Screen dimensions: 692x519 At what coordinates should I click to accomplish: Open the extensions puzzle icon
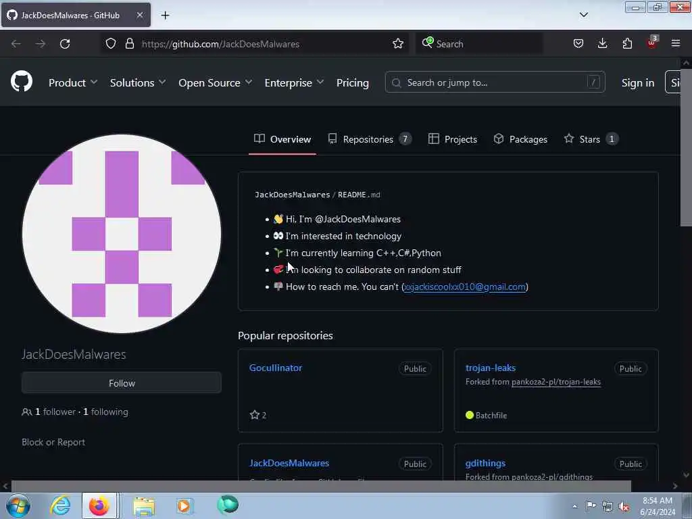(627, 44)
